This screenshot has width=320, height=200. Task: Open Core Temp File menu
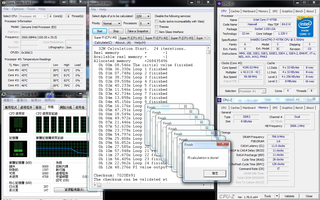click(6, 9)
